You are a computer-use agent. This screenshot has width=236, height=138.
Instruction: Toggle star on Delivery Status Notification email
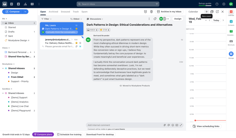coord(77,43)
